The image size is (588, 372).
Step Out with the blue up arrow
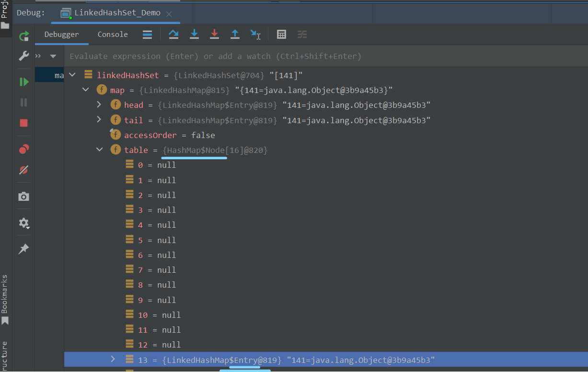pos(235,34)
